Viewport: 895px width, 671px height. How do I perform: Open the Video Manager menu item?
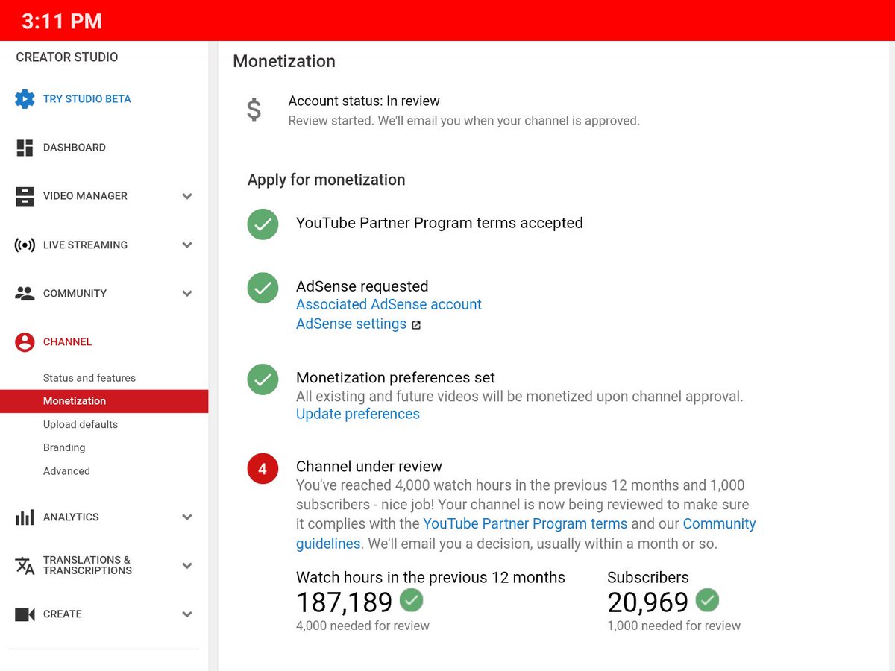click(x=85, y=196)
